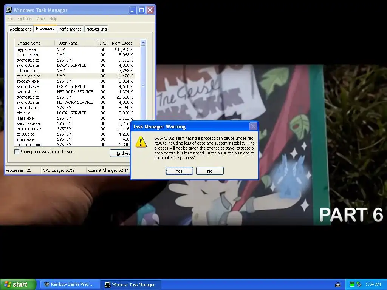Click the process list scroll up arrow
Screen dimensions: 387x290
pyautogui.click(x=143, y=43)
